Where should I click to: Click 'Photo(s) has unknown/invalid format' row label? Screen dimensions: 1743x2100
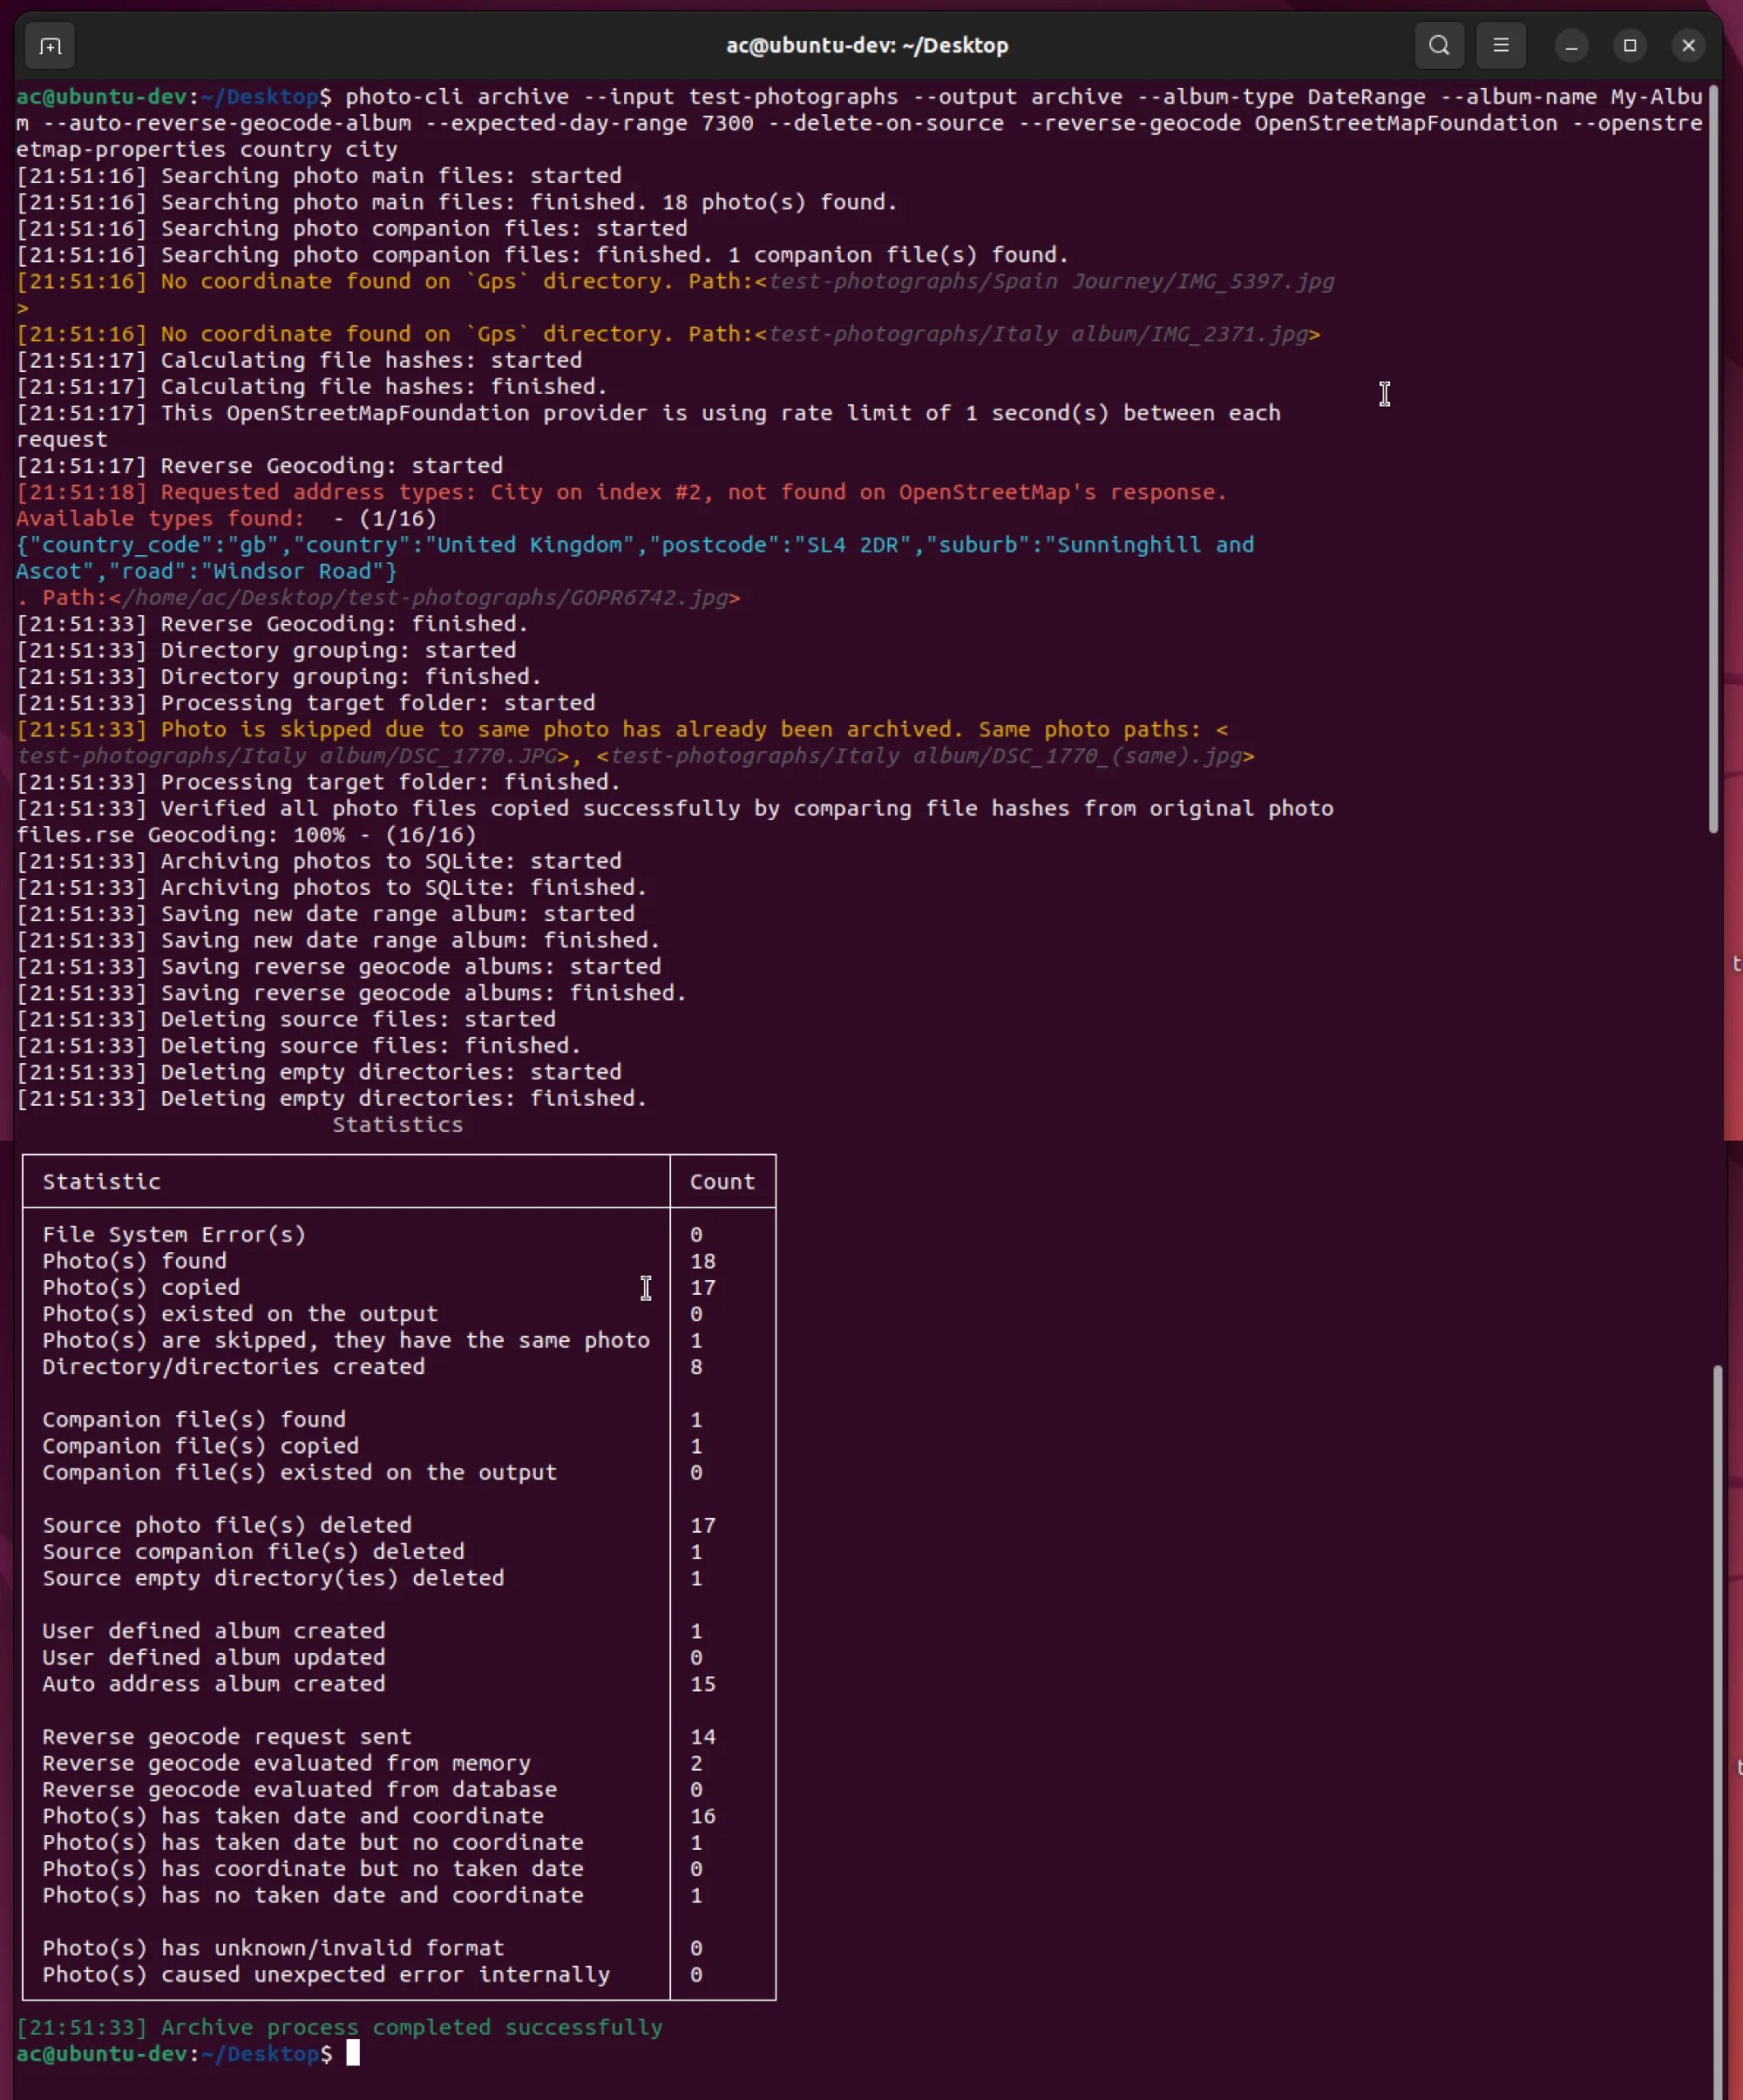click(273, 1948)
